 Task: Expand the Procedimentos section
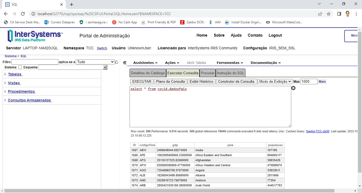(21, 91)
